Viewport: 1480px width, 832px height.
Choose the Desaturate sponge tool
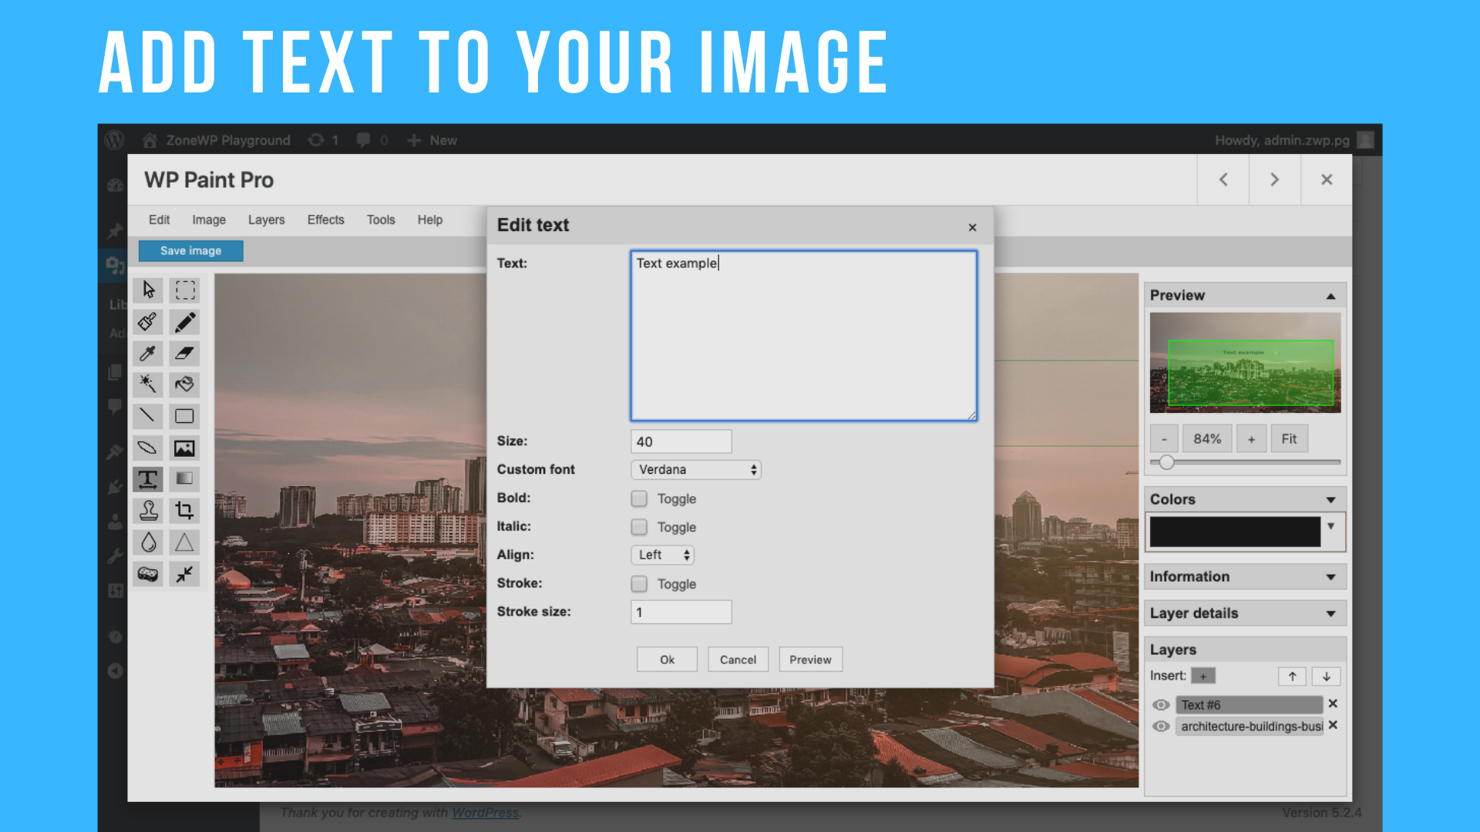point(148,574)
